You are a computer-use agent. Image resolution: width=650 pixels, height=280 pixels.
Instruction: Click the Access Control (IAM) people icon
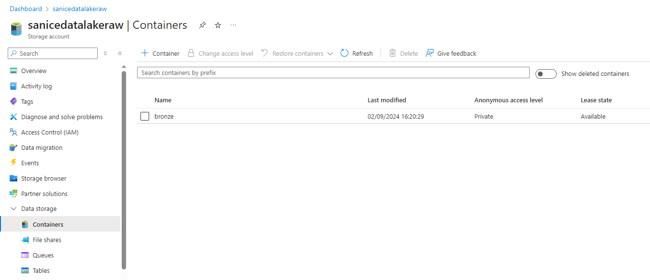coord(13,132)
